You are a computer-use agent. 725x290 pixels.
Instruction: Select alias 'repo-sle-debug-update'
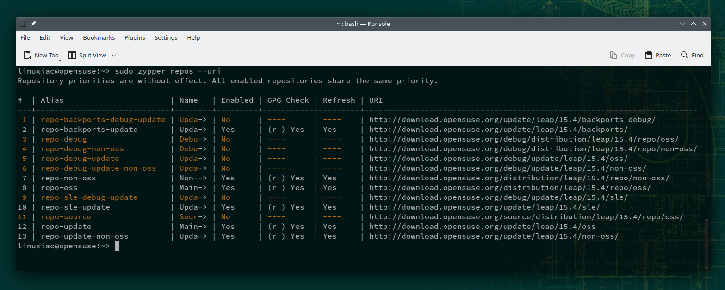[x=89, y=197]
